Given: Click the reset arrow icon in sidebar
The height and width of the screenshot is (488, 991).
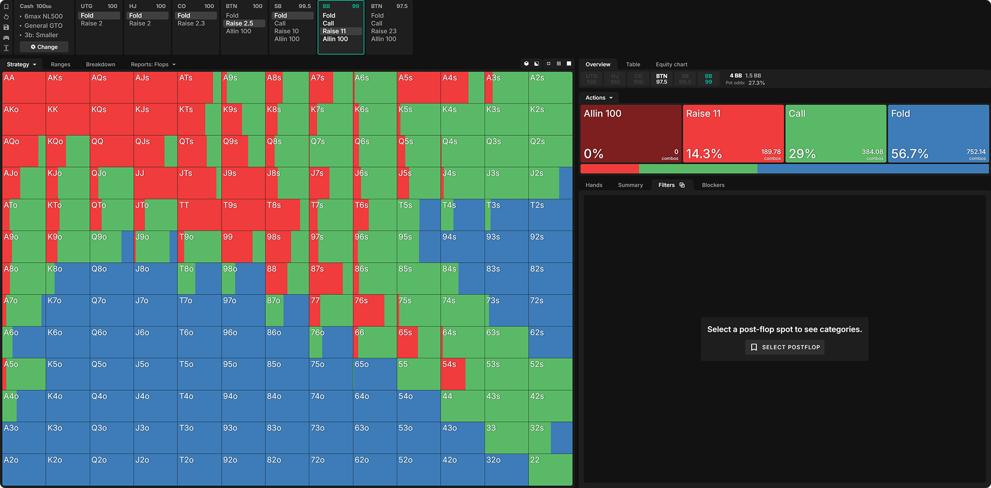Looking at the screenshot, I should point(6,17).
